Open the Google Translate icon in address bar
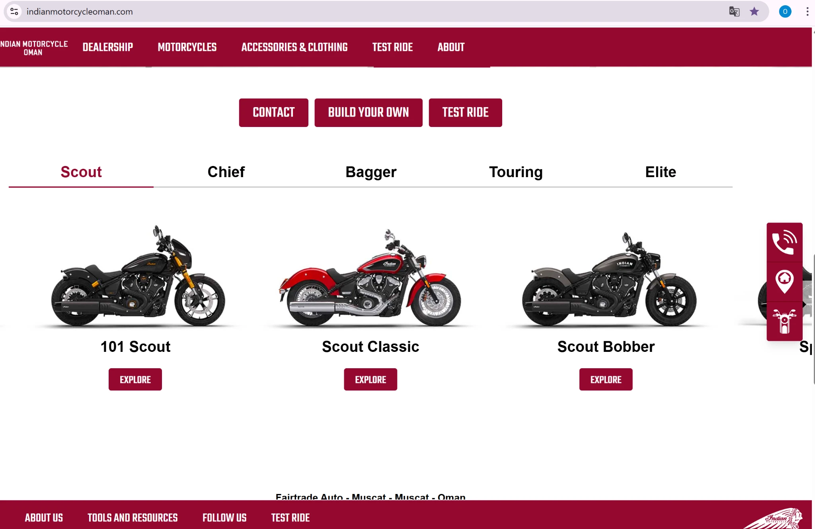The height and width of the screenshot is (529, 815). point(734,12)
